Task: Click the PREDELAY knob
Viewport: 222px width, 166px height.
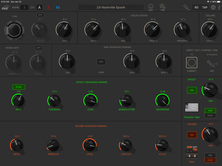Action: click(x=53, y=145)
